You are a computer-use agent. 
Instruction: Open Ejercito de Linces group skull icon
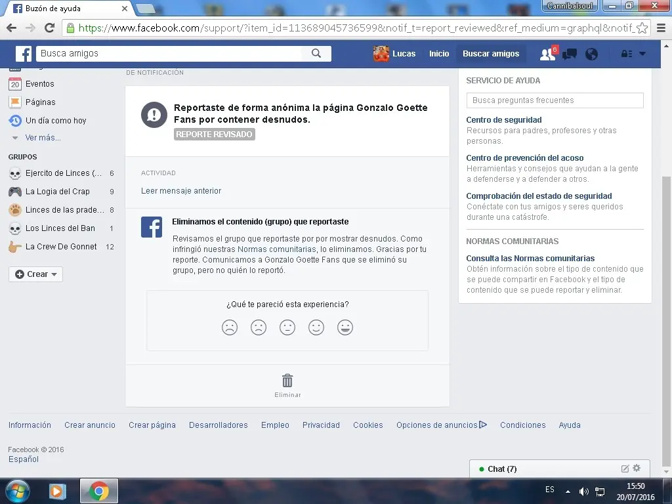[15, 173]
